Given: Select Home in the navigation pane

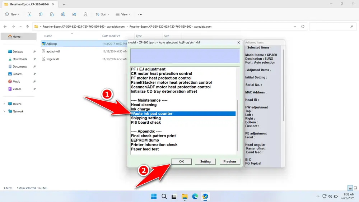Looking at the screenshot, I should 19,36.
